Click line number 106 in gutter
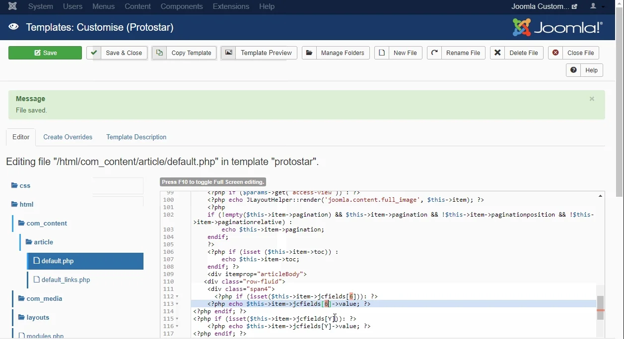The height and width of the screenshot is (339, 624). [x=168, y=252]
